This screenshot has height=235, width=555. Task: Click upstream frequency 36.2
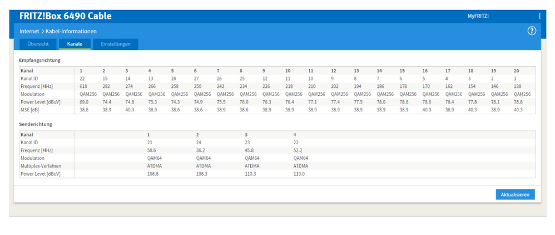(200, 150)
